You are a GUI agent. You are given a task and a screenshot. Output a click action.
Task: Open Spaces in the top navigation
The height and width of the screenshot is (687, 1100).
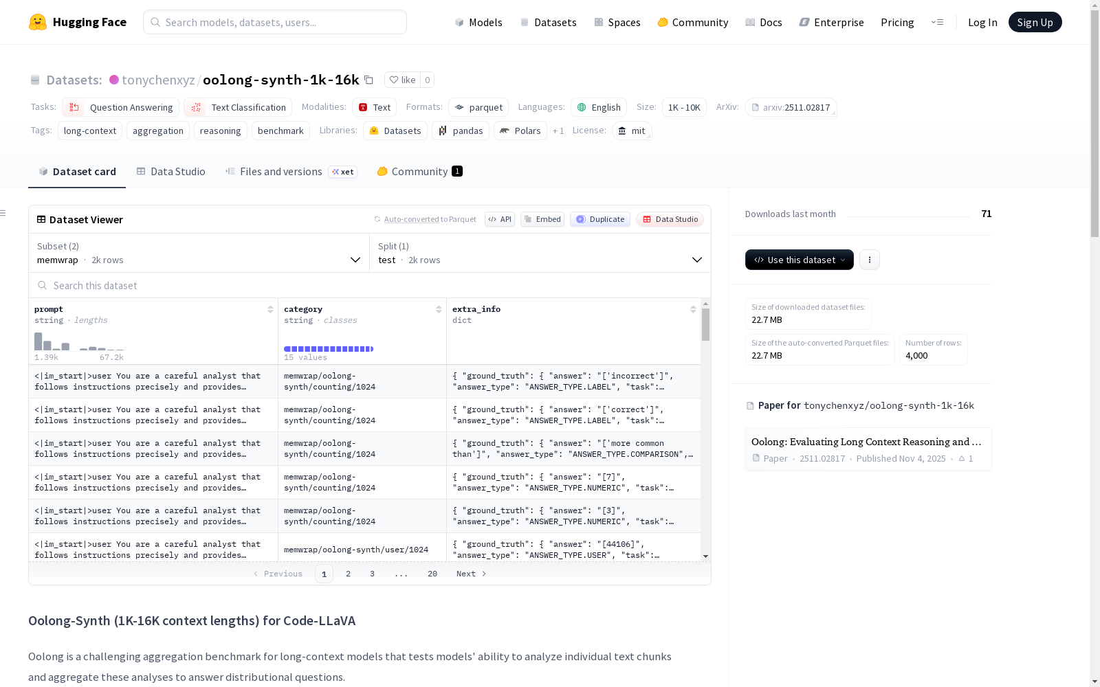617,22
